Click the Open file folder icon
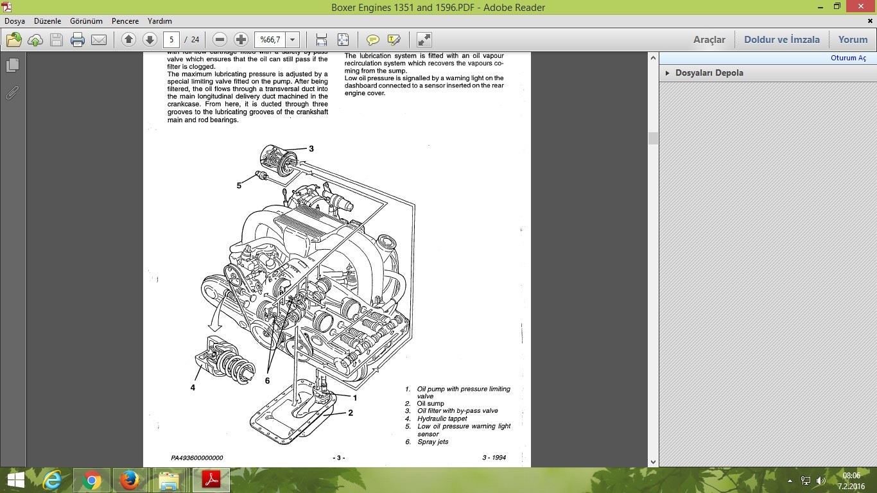 click(14, 40)
